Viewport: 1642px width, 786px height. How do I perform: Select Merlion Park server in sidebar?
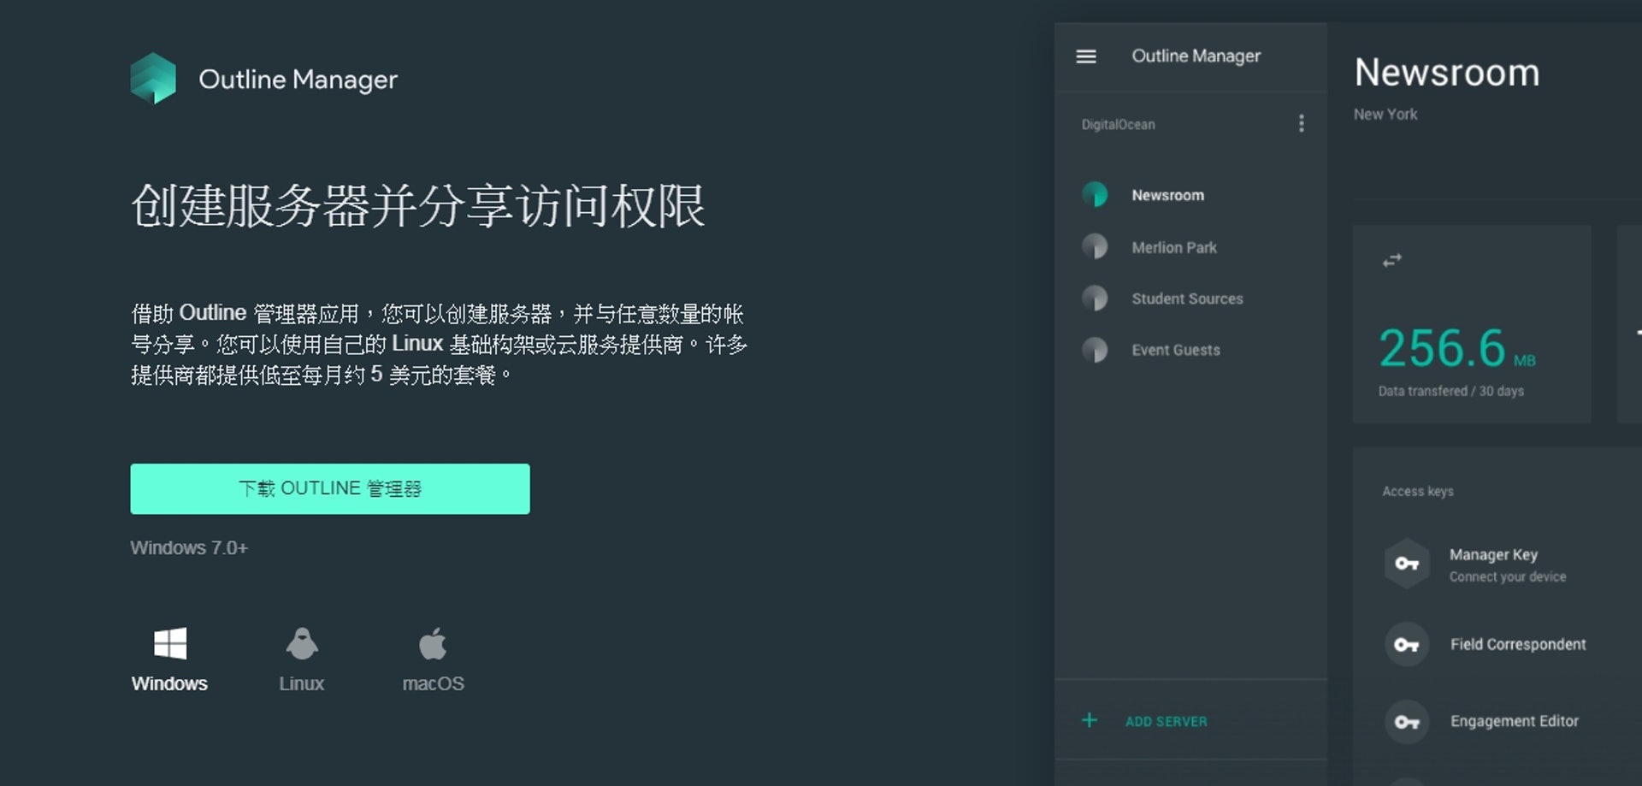[1173, 247]
